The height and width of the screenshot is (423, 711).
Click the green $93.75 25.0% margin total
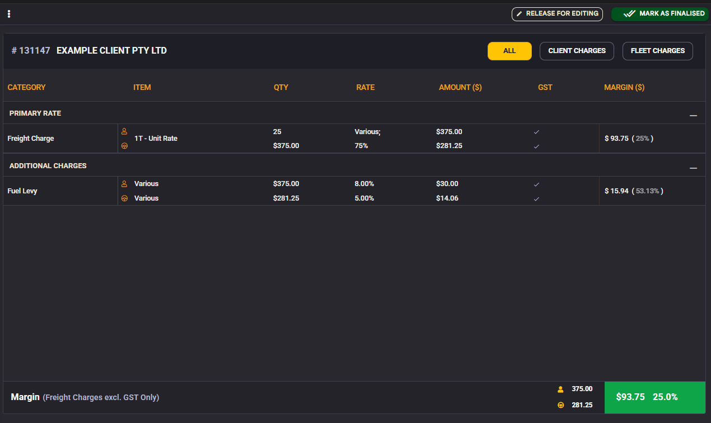tap(654, 397)
